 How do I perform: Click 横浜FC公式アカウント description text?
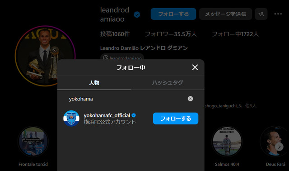(110, 122)
